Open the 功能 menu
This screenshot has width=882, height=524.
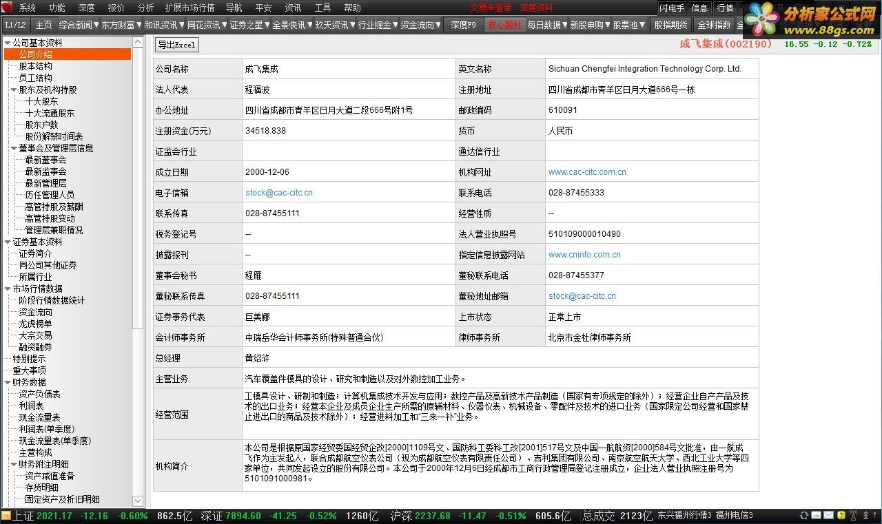pos(57,8)
